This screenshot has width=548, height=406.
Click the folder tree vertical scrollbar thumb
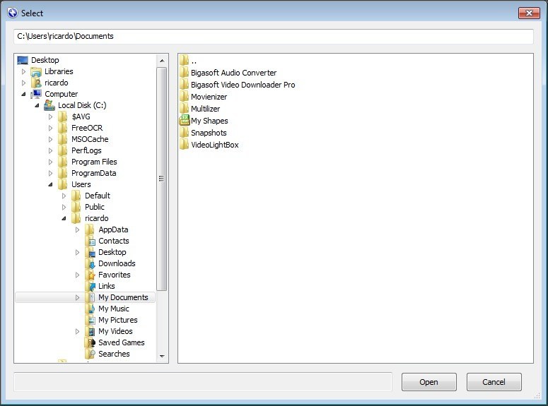tap(161, 179)
